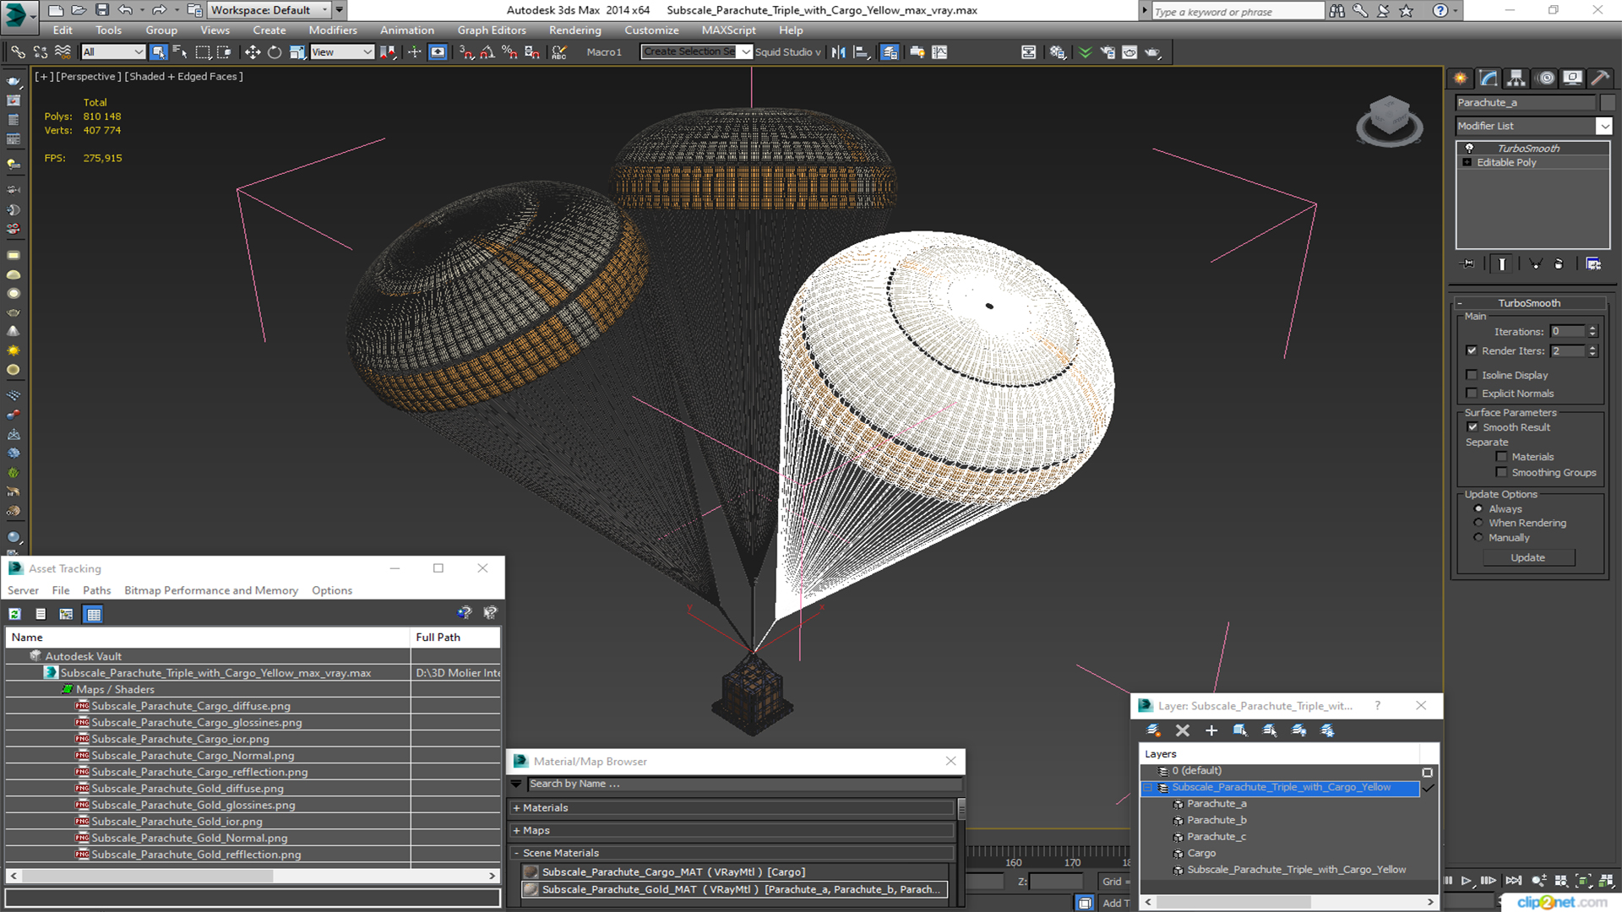
Task: Choose the Select and Rotate tool
Action: click(275, 52)
